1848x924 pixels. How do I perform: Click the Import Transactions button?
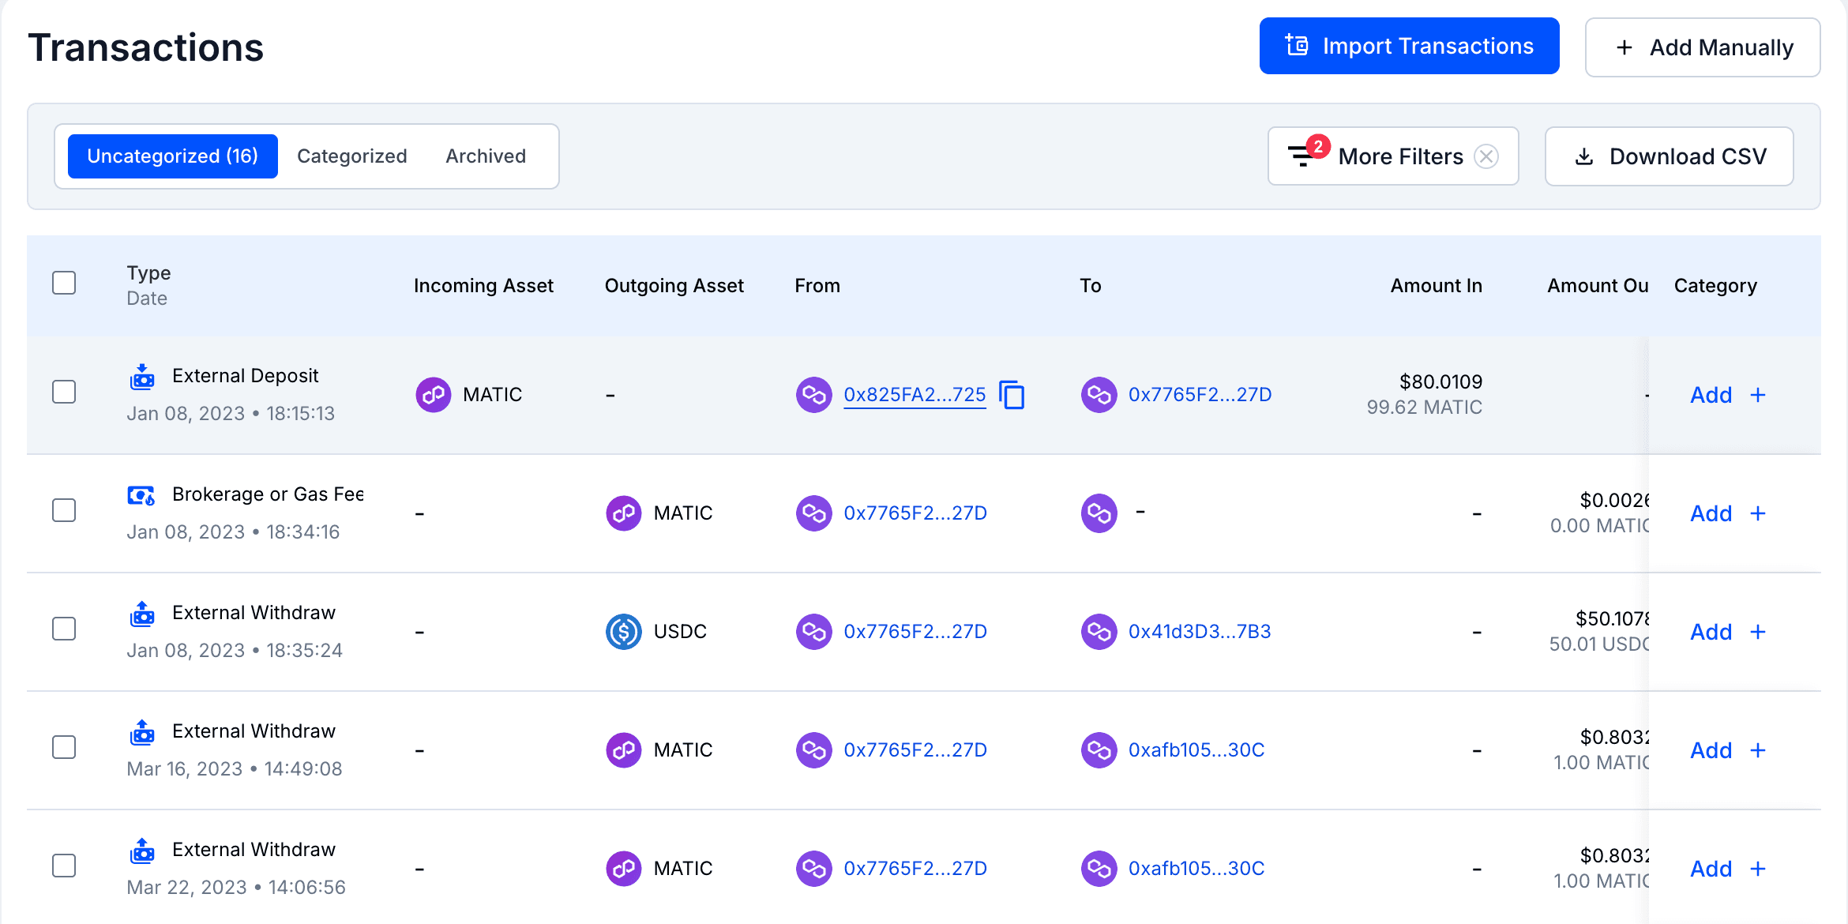point(1409,47)
